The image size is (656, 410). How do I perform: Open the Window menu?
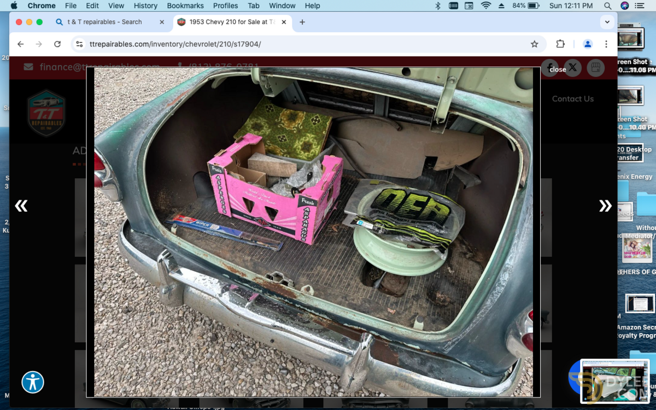[282, 5]
